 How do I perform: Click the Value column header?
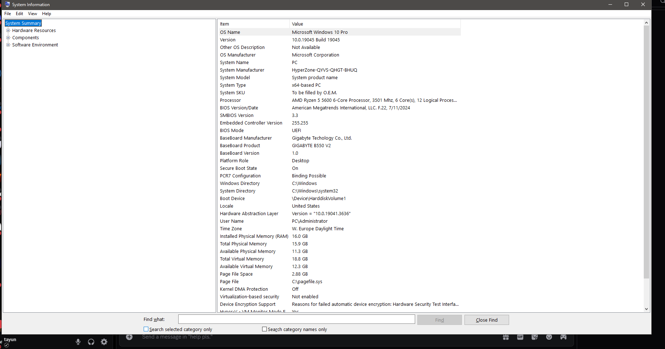click(375, 24)
